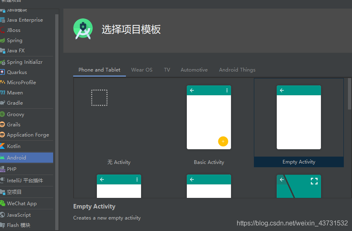Select JavaScript project type
Screen dimensions: 352x231
(x=27, y=215)
